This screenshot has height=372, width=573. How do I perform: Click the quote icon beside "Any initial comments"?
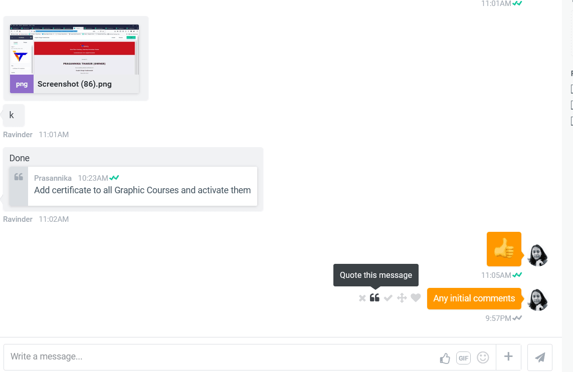pos(374,298)
